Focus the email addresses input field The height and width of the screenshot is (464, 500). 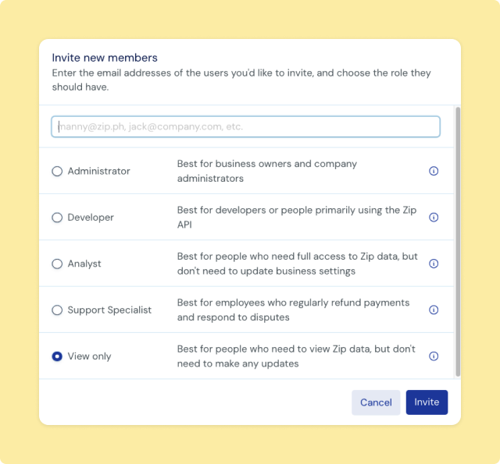[x=245, y=126]
